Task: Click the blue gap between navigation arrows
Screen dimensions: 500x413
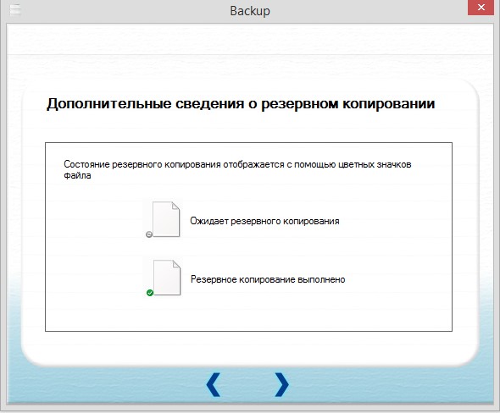Action: pyautogui.click(x=247, y=385)
